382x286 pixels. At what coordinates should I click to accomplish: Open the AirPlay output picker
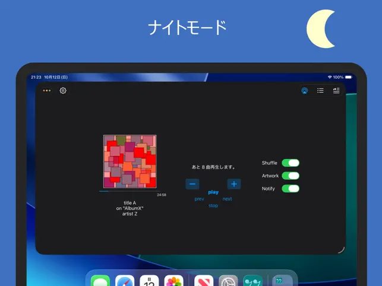(x=305, y=91)
